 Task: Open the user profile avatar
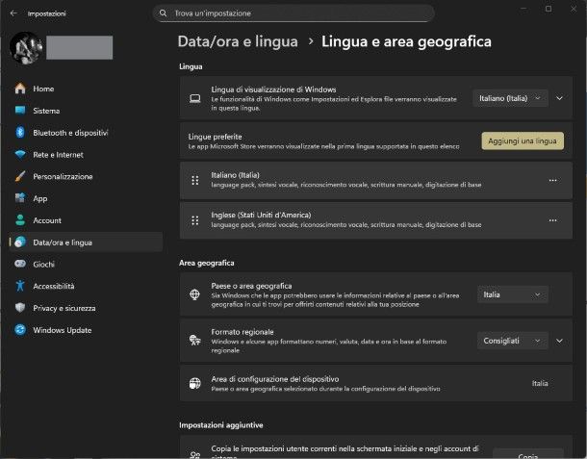pos(26,48)
